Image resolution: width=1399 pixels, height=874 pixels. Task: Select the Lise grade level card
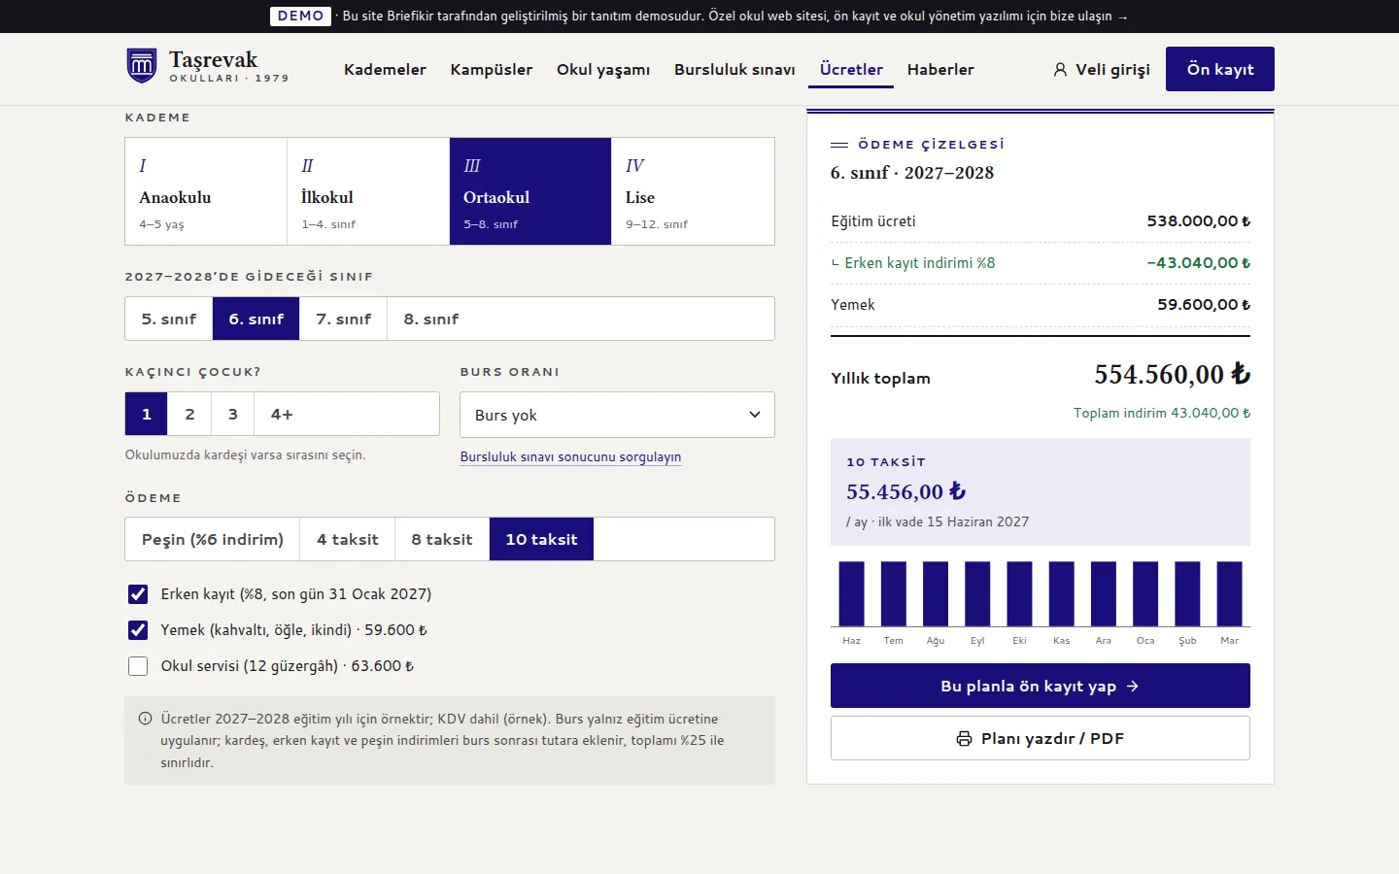click(693, 191)
